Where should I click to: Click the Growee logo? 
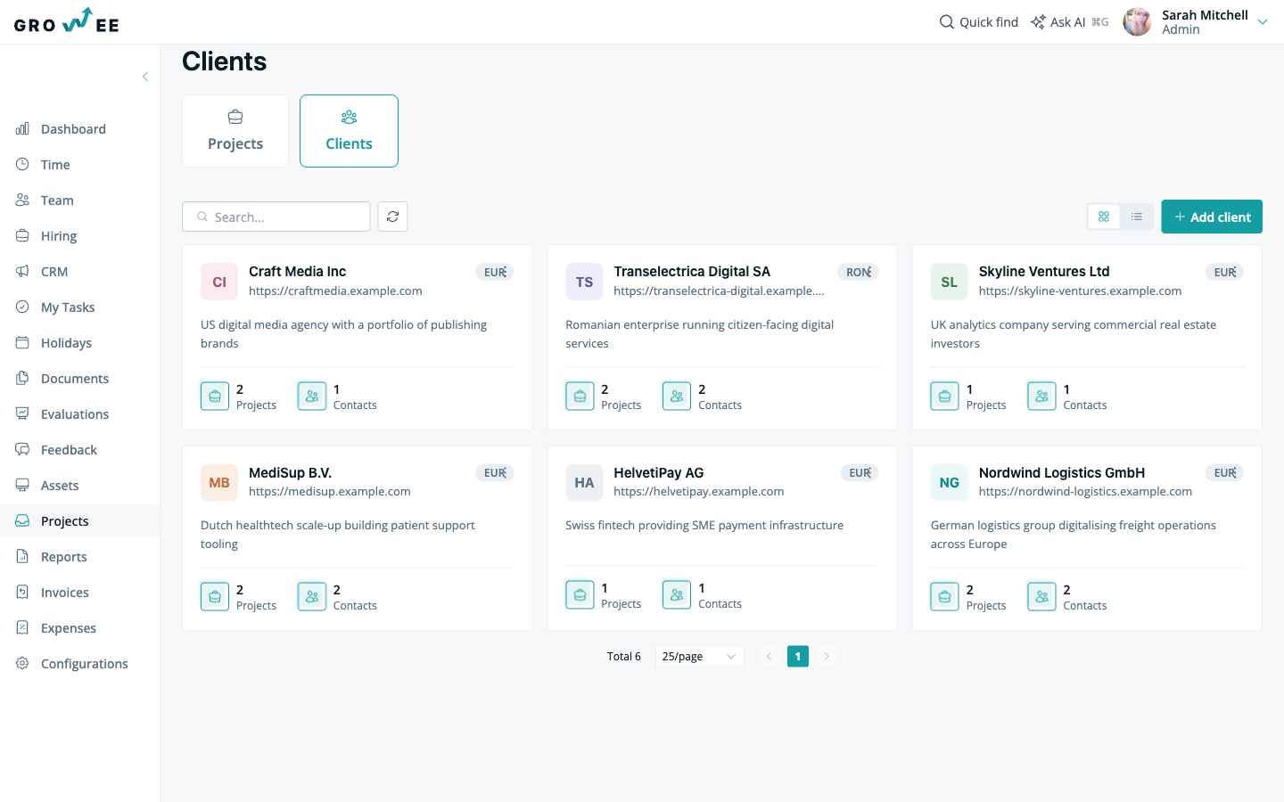point(67,21)
